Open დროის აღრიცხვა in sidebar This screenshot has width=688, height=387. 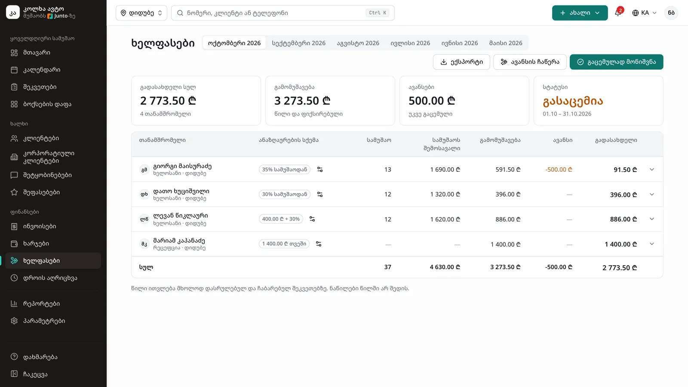53,278
